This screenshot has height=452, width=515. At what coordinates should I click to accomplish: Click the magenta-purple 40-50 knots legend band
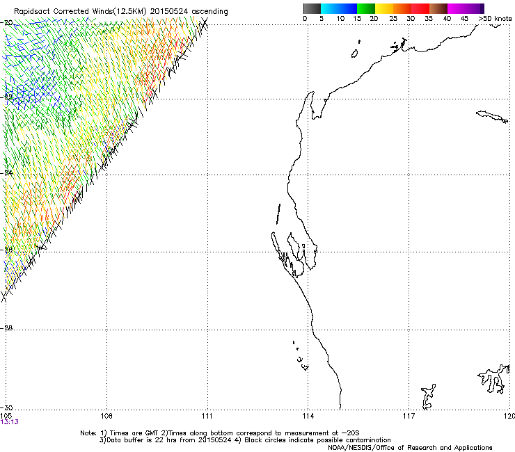[466, 8]
